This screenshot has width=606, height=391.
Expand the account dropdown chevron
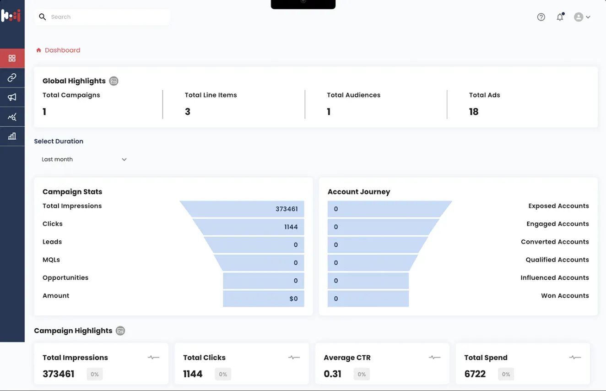588,17
